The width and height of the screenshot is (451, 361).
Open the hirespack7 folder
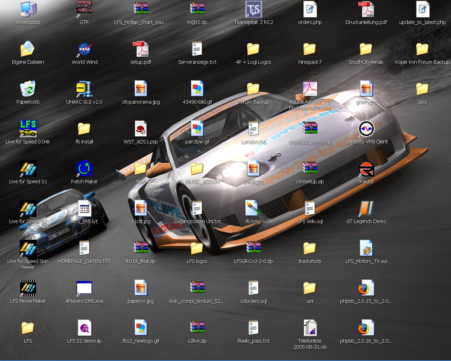(310, 49)
